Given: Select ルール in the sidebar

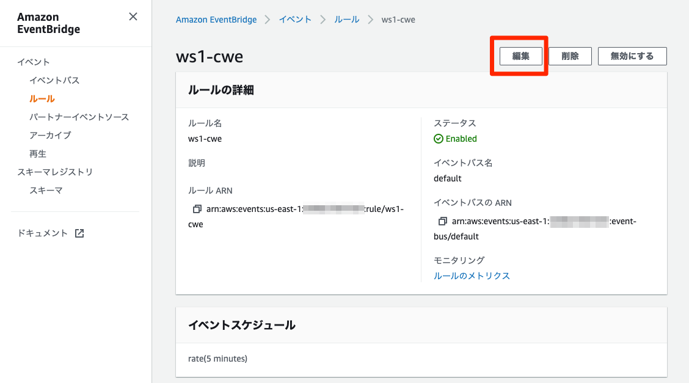Looking at the screenshot, I should [x=42, y=99].
